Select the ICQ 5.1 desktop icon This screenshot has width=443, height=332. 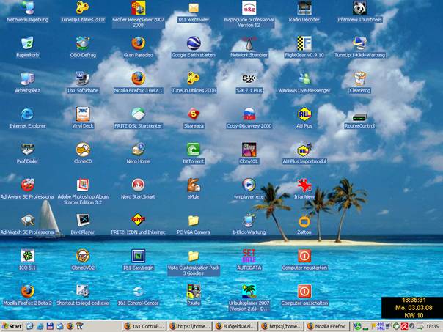point(27,256)
